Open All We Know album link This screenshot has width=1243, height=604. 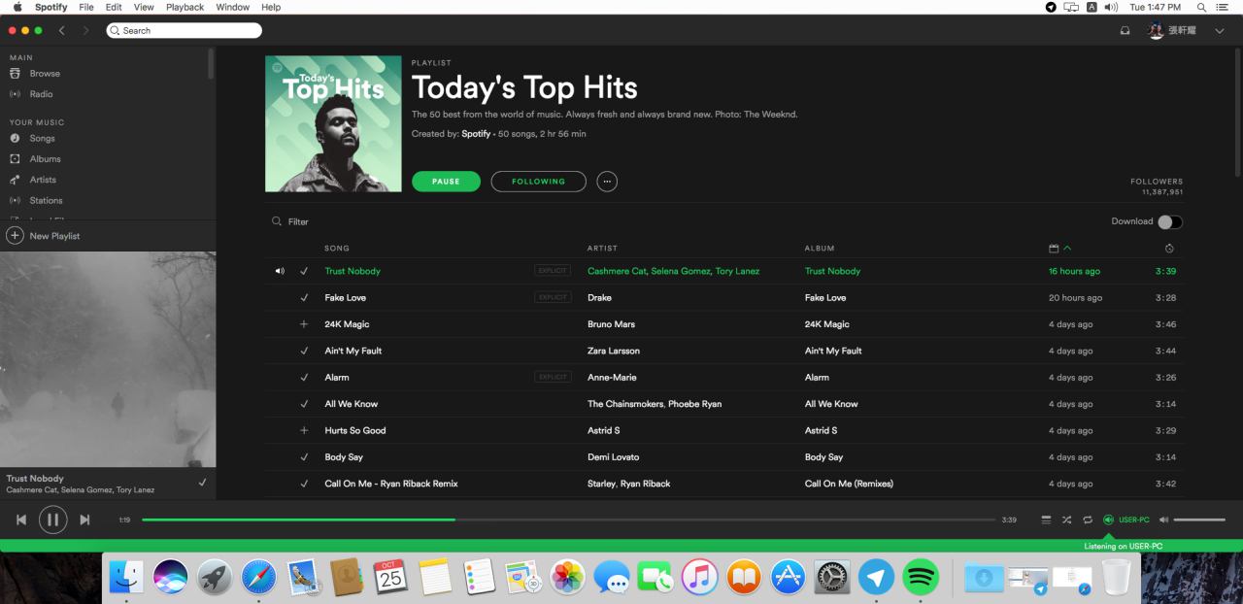coord(831,404)
